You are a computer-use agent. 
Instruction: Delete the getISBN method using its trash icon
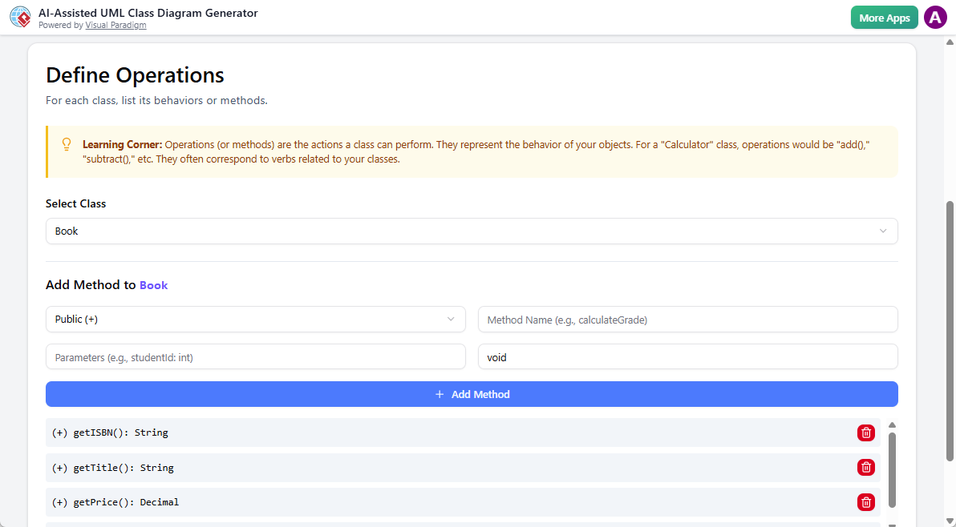[x=865, y=432]
